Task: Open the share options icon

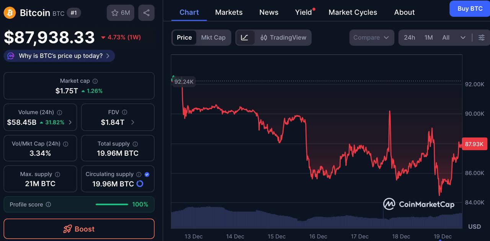Action: 146,13
